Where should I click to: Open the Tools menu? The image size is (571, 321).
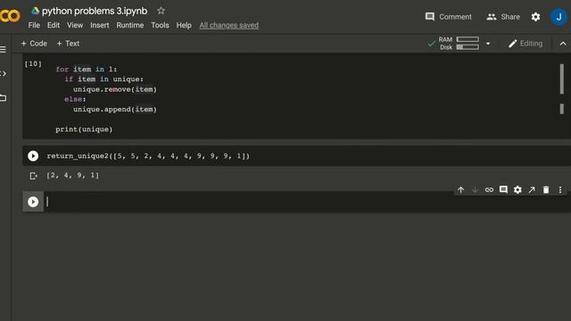(160, 25)
